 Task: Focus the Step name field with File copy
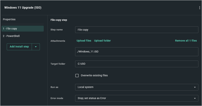137,30
